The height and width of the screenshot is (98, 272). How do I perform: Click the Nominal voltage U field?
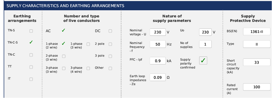158,32
